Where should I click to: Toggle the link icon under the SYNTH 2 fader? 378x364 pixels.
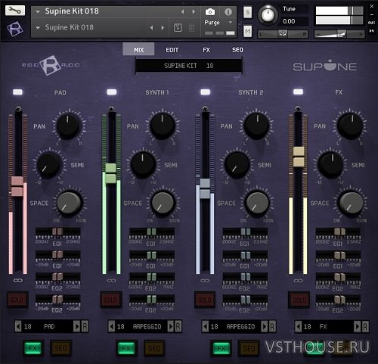tap(205, 280)
